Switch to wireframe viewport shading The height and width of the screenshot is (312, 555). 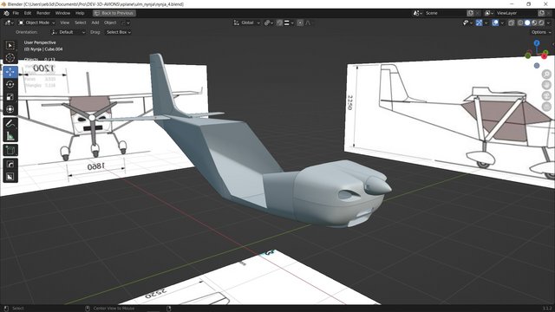(x=520, y=23)
